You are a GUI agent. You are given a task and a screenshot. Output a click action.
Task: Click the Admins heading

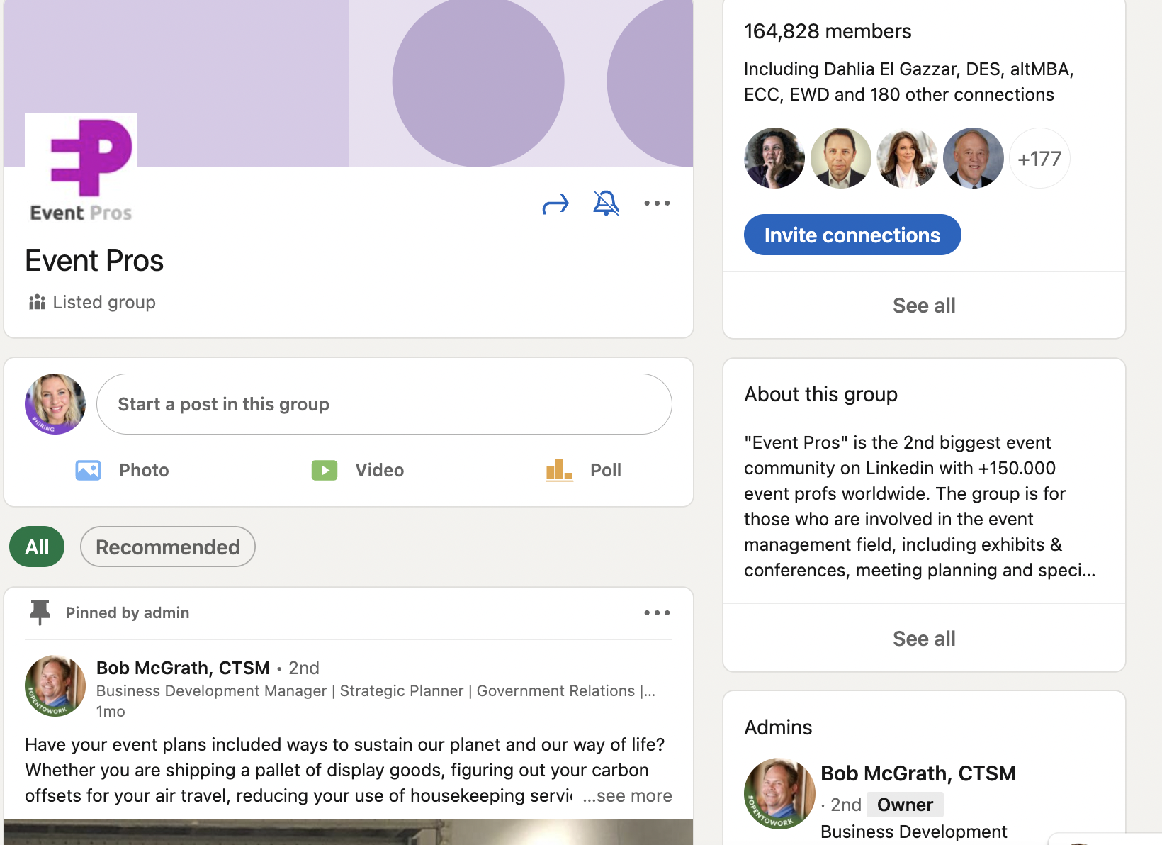(778, 727)
